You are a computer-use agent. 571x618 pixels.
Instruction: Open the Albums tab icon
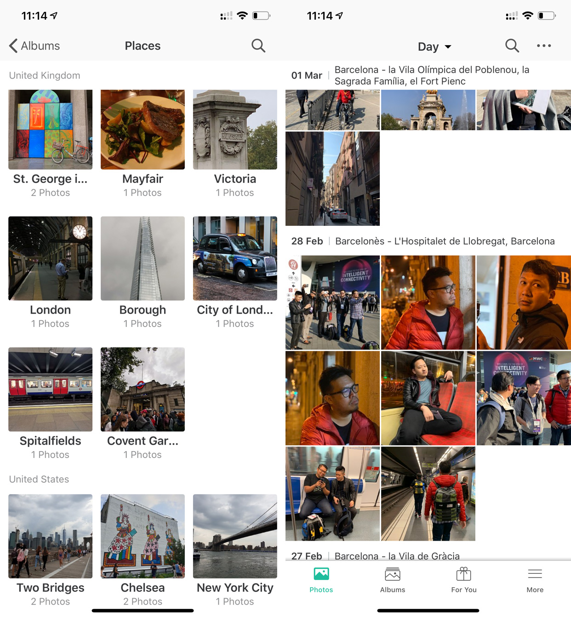tap(393, 574)
